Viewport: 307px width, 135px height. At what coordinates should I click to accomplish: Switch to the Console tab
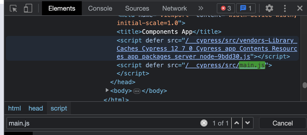pyautogui.click(x=100, y=8)
